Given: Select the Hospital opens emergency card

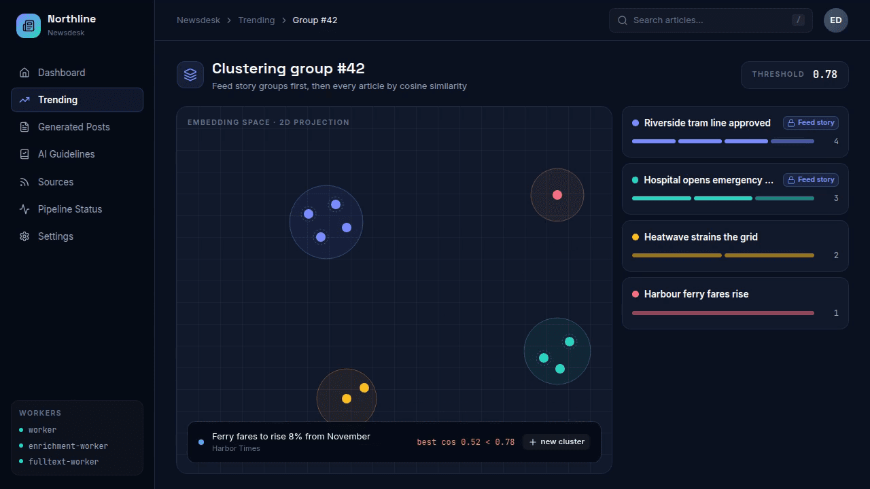Looking at the screenshot, I should pos(735,189).
